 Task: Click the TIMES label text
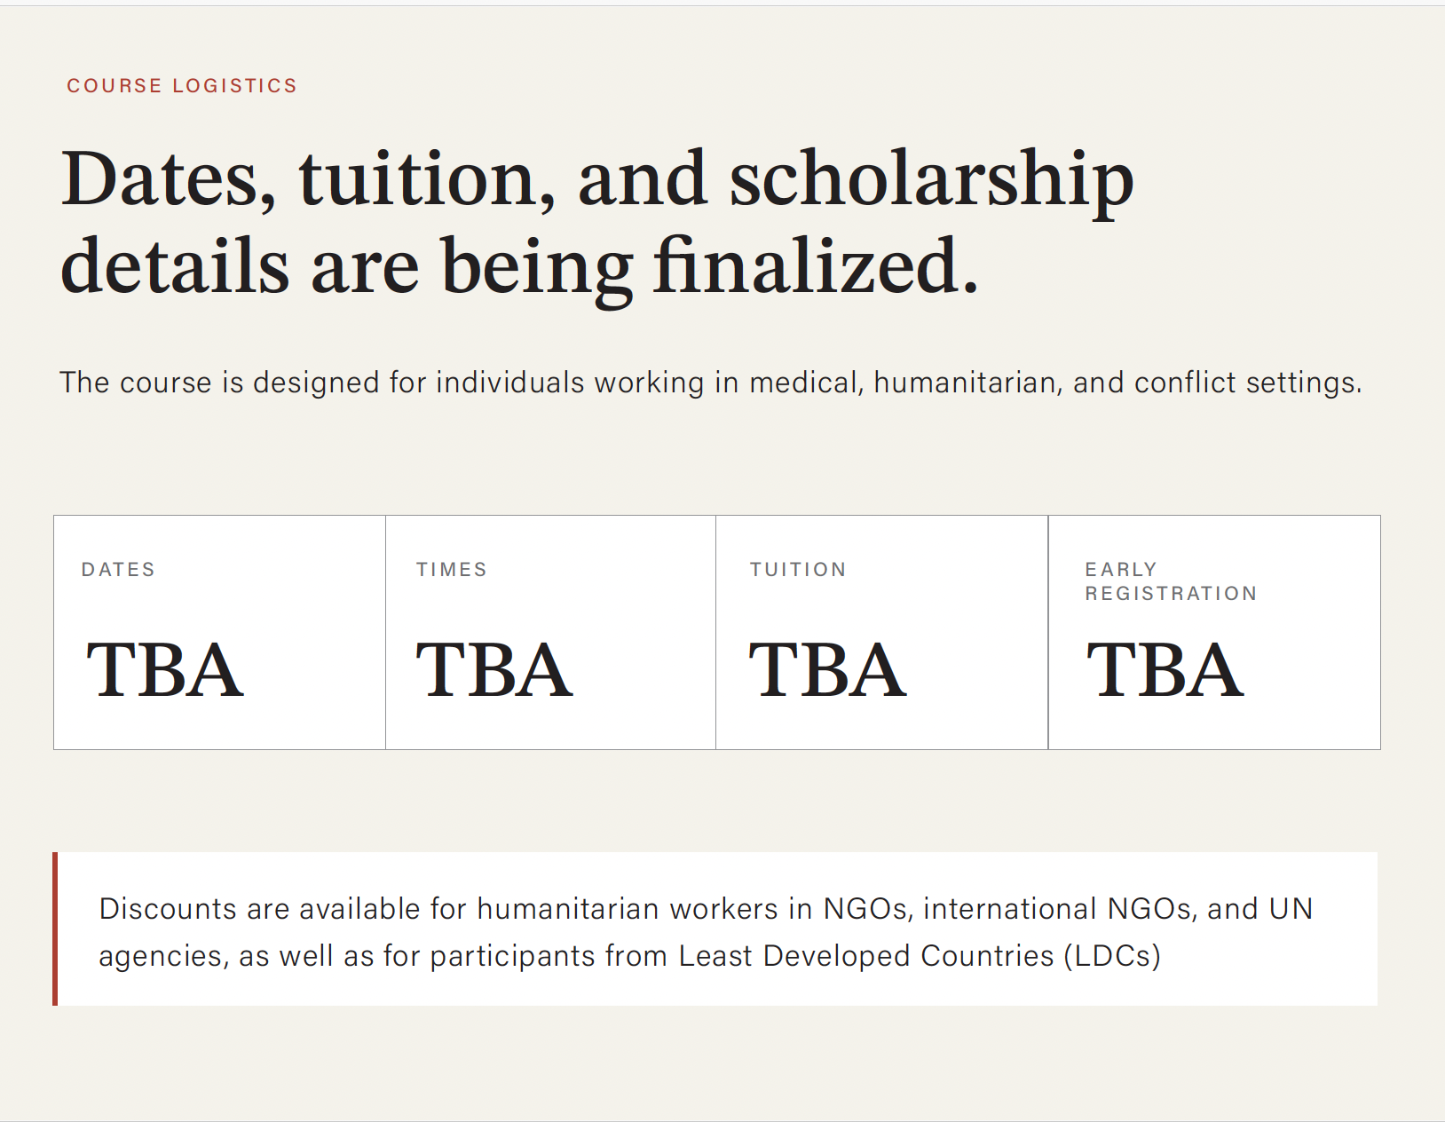[x=451, y=570]
